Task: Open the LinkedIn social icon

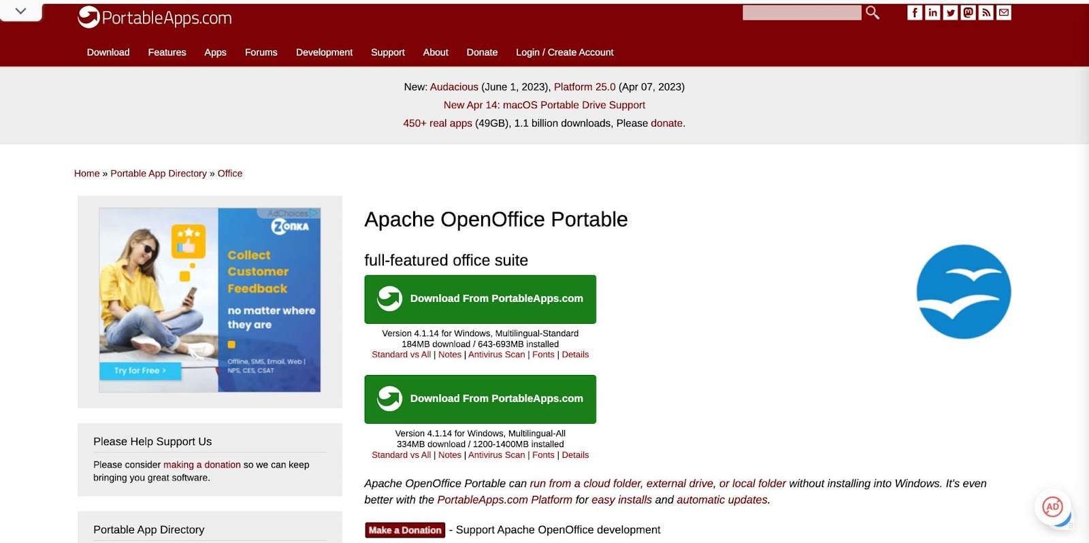Action: pyautogui.click(x=932, y=12)
